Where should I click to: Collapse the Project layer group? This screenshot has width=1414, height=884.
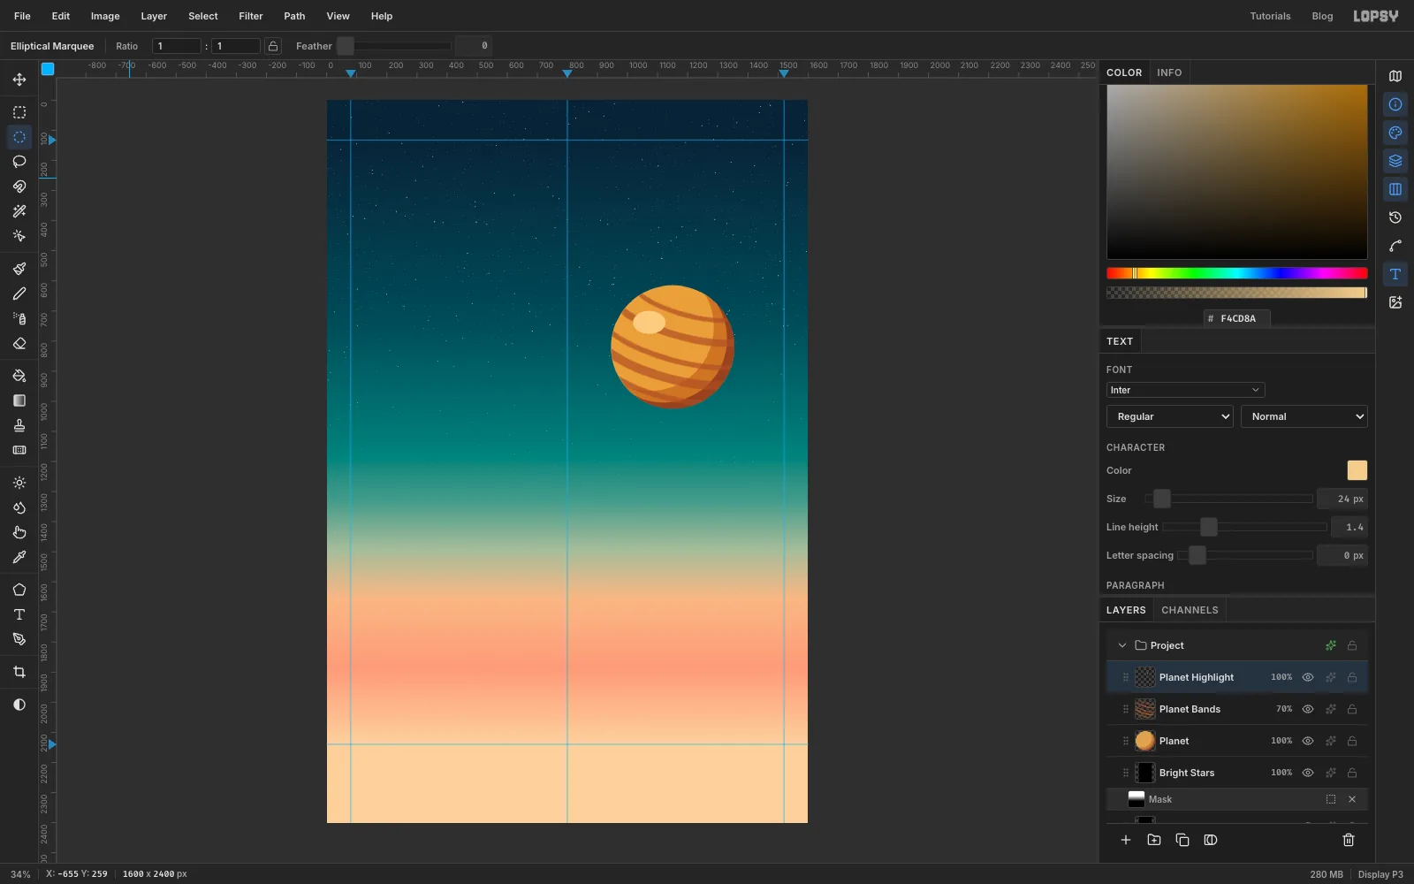click(x=1122, y=645)
